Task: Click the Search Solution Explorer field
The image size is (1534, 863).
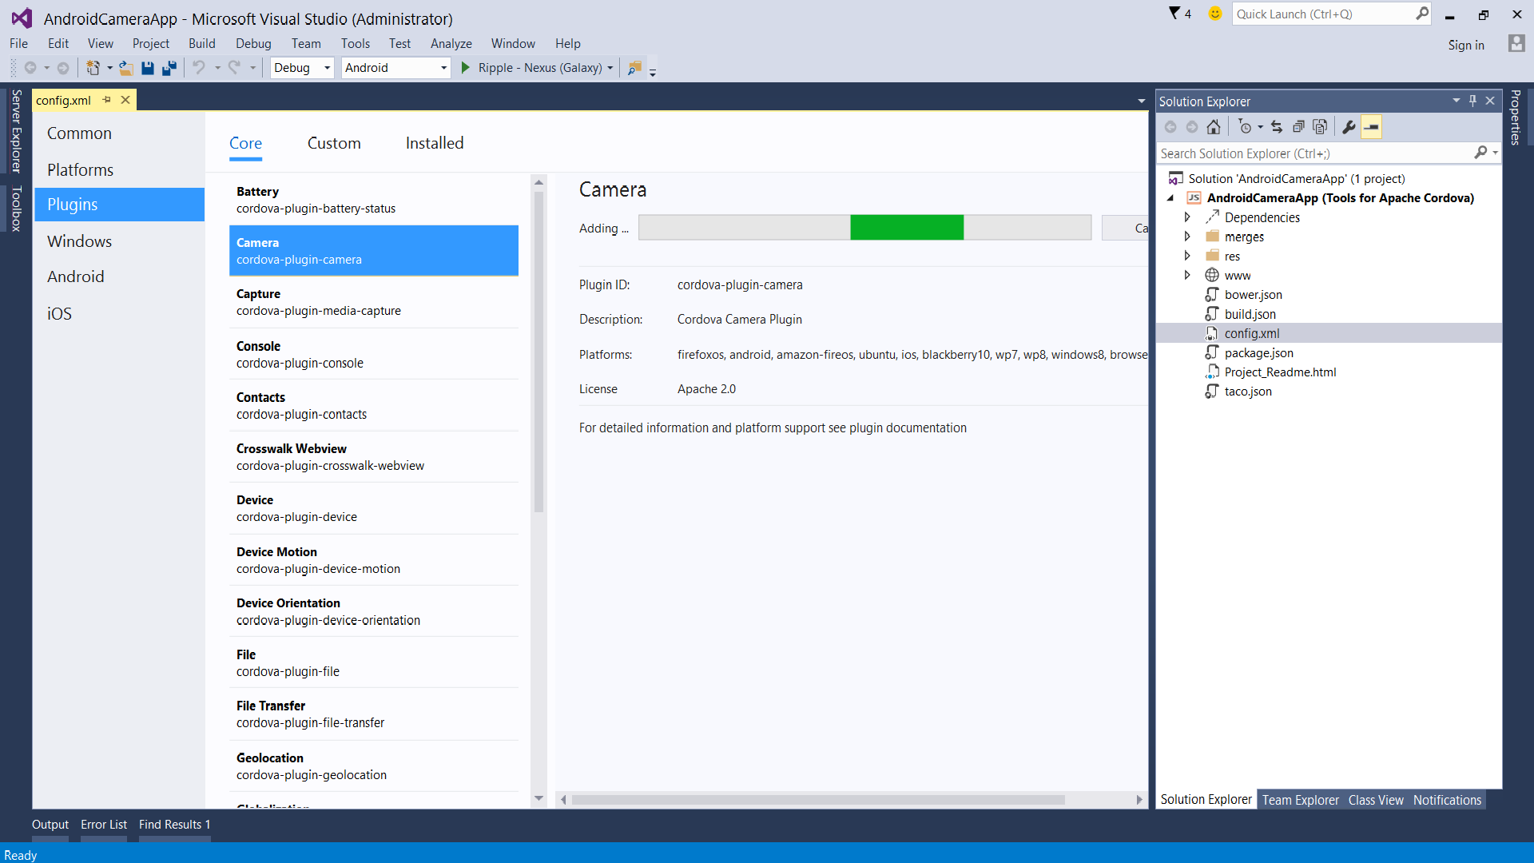Action: tap(1315, 153)
